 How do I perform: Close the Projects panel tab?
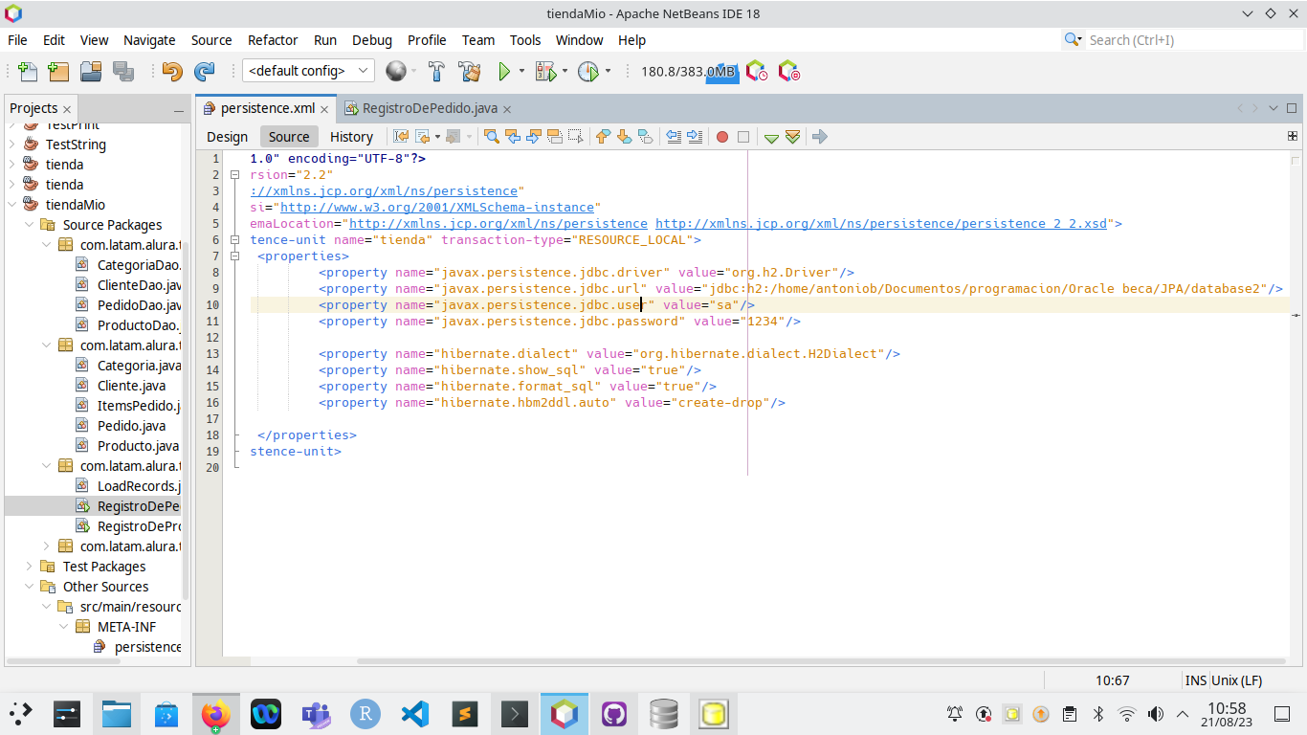point(67,109)
